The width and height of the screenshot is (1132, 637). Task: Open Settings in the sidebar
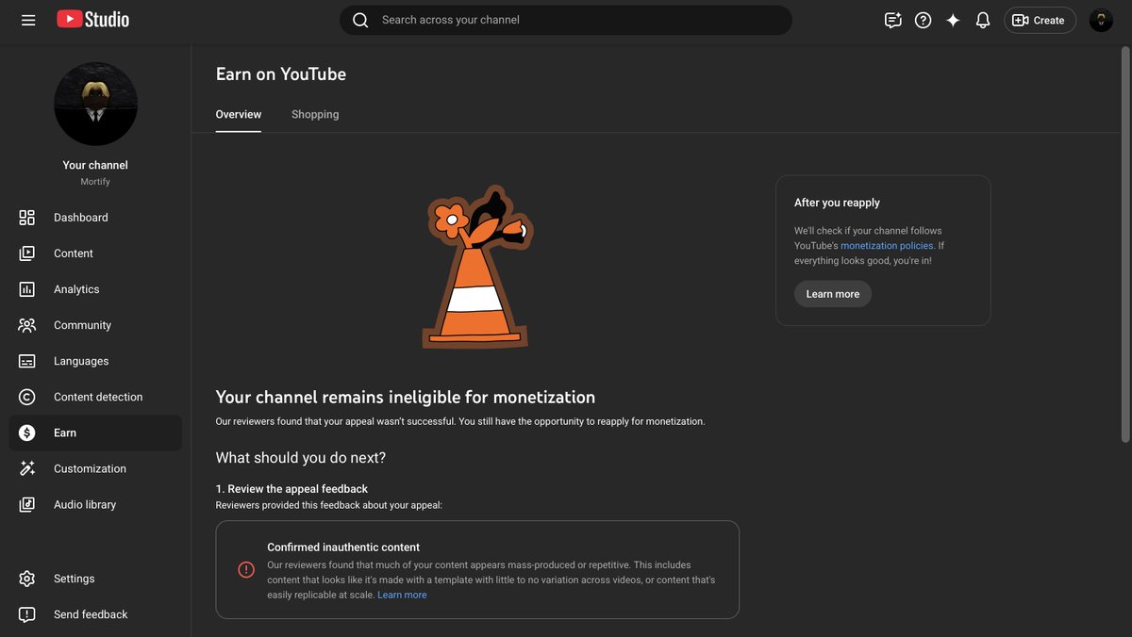[95, 579]
